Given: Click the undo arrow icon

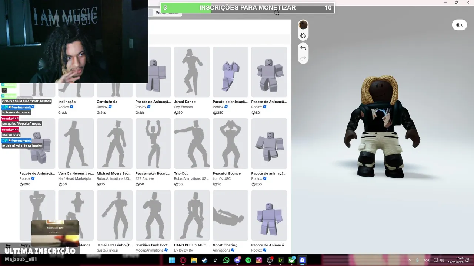Looking at the screenshot, I should 303,48.
